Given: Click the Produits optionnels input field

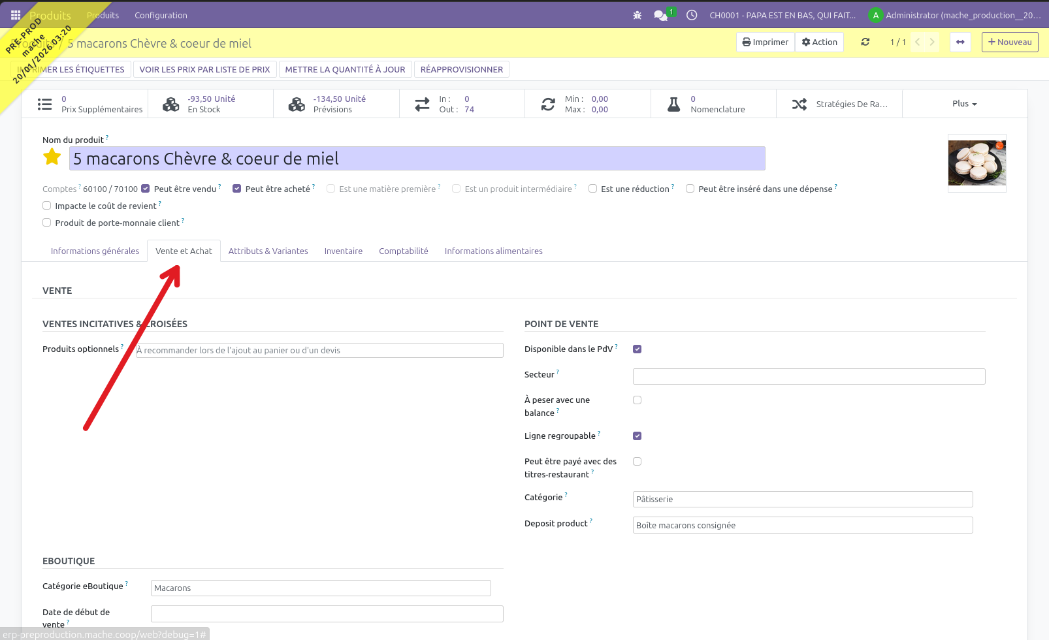Looking at the screenshot, I should pos(319,351).
